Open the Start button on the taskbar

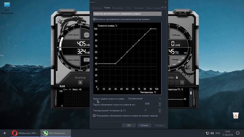5,133
